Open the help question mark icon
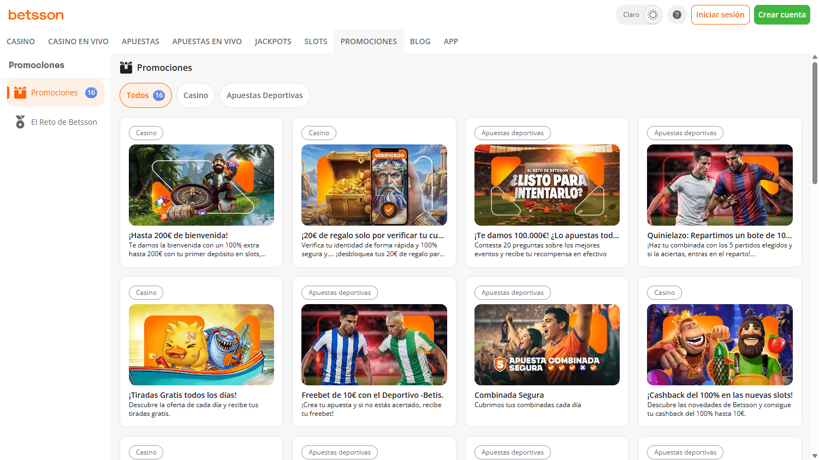The width and height of the screenshot is (819, 460). [x=677, y=15]
